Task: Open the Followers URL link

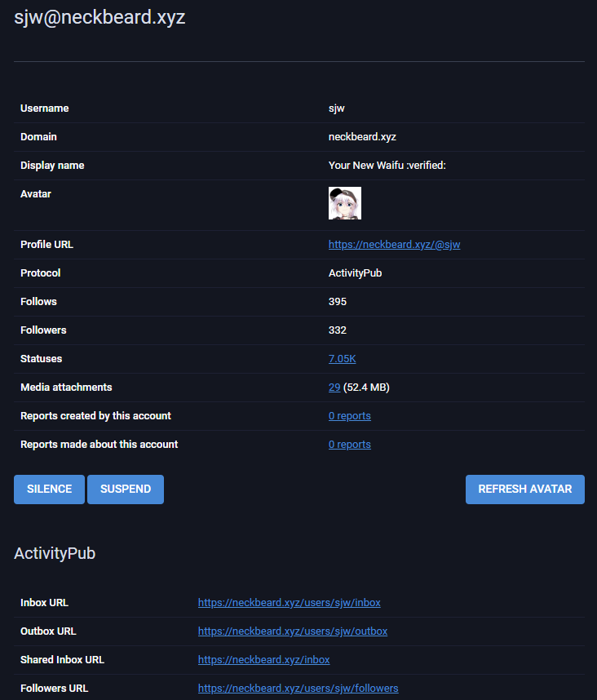Action: 298,689
